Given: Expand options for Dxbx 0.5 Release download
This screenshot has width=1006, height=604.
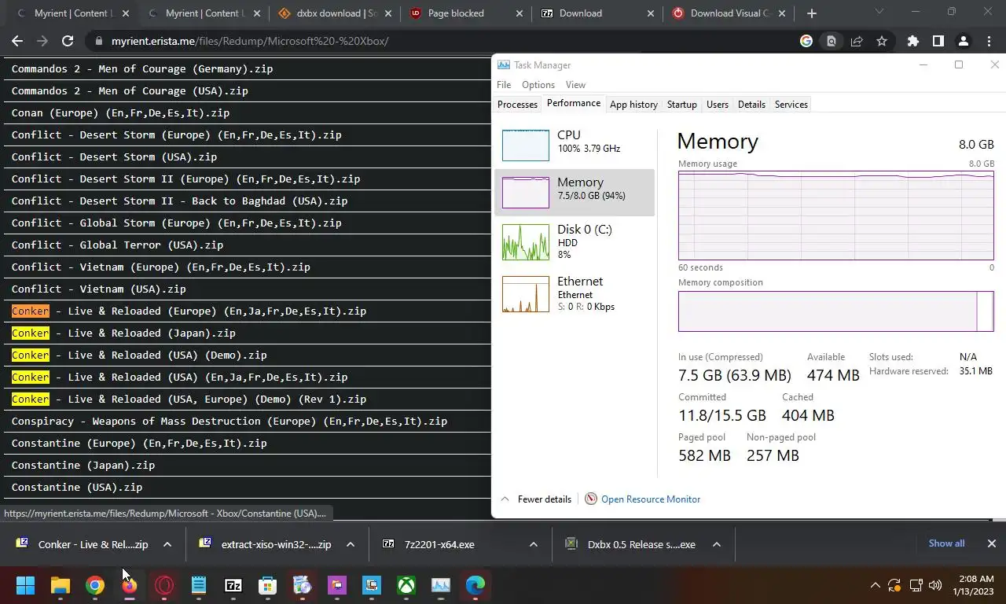Looking at the screenshot, I should click(x=717, y=544).
